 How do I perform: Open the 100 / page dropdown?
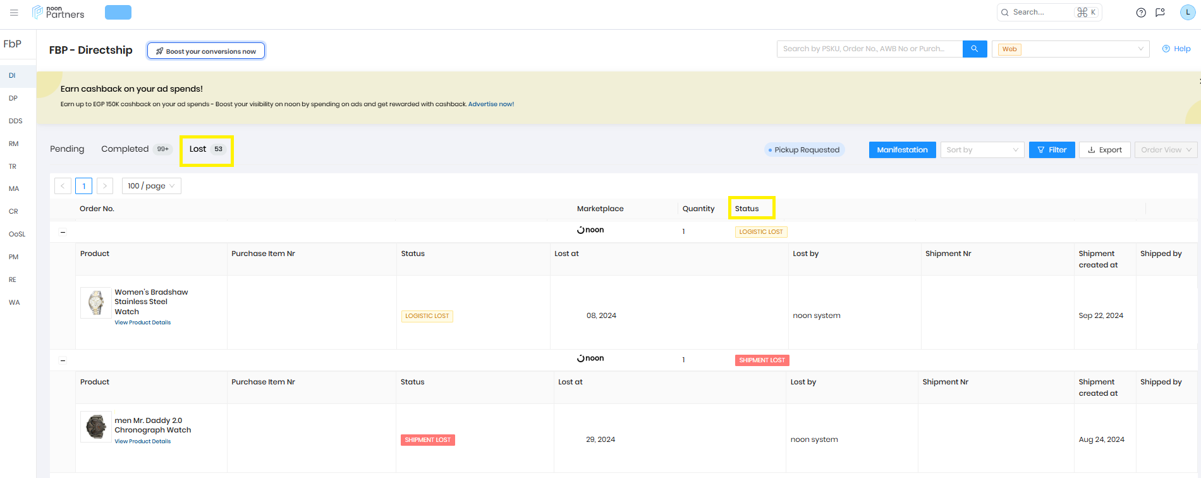pyautogui.click(x=152, y=186)
